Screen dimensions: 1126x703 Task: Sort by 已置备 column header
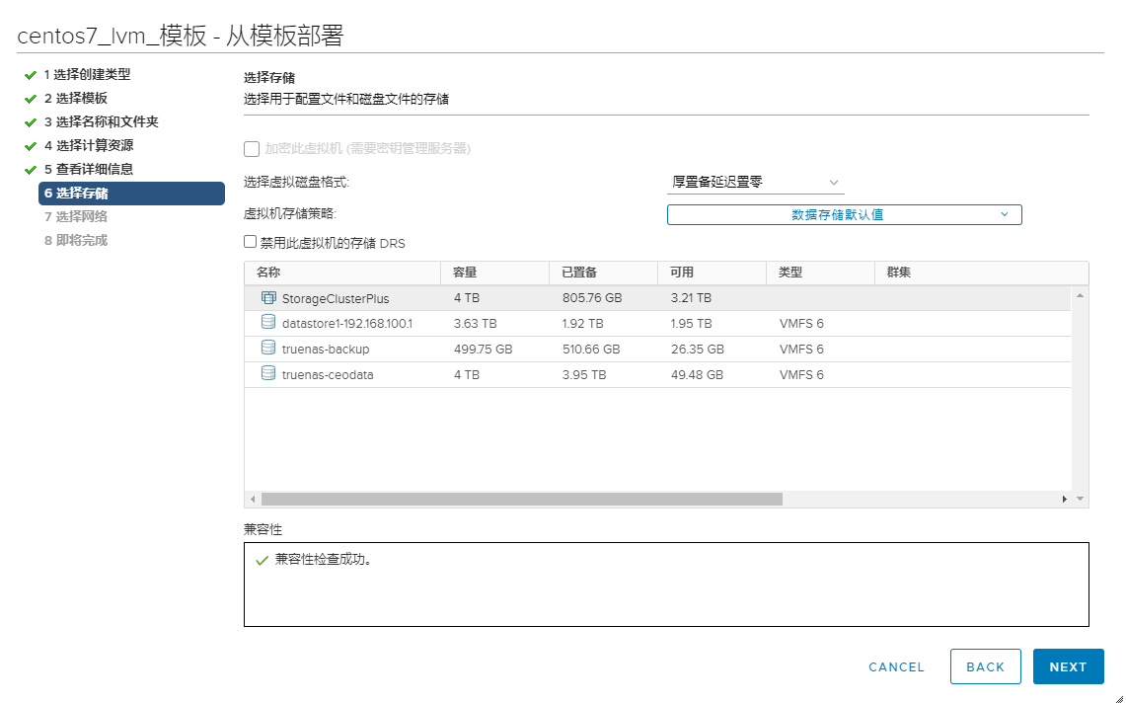[603, 273]
